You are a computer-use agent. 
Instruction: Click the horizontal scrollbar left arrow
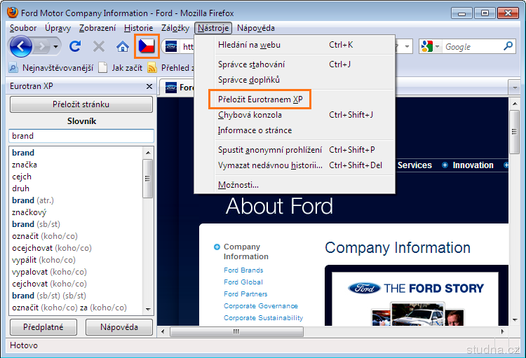163,331
